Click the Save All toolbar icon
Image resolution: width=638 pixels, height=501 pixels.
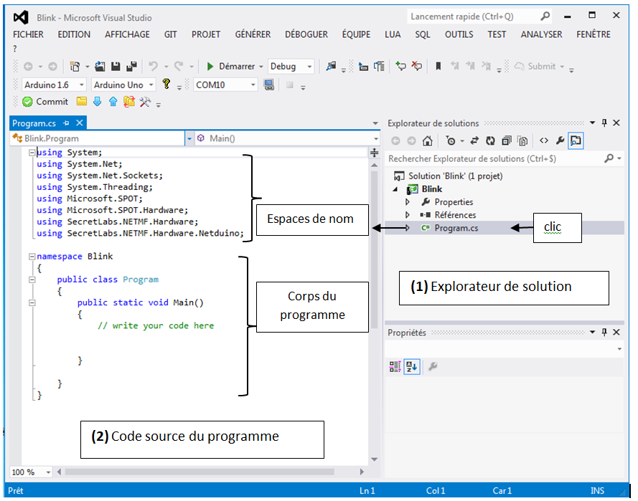click(x=131, y=66)
